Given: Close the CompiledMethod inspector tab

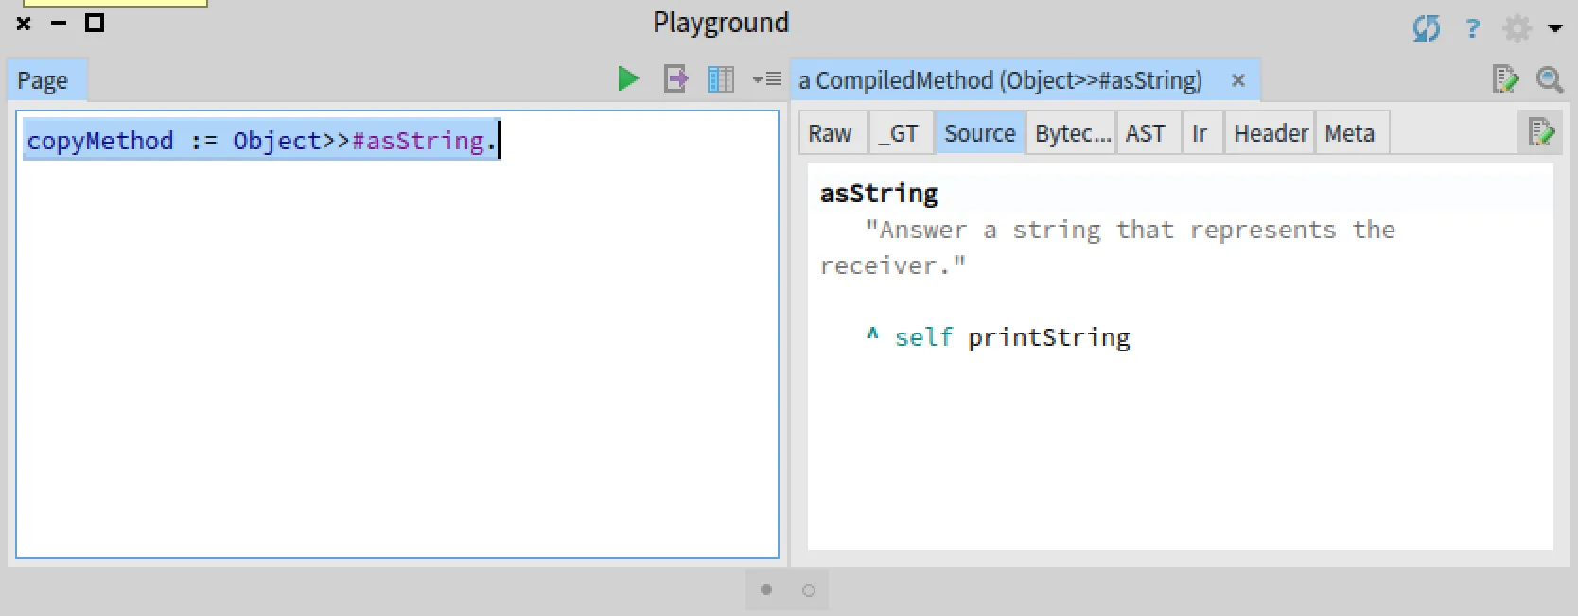Looking at the screenshot, I should [x=1237, y=80].
